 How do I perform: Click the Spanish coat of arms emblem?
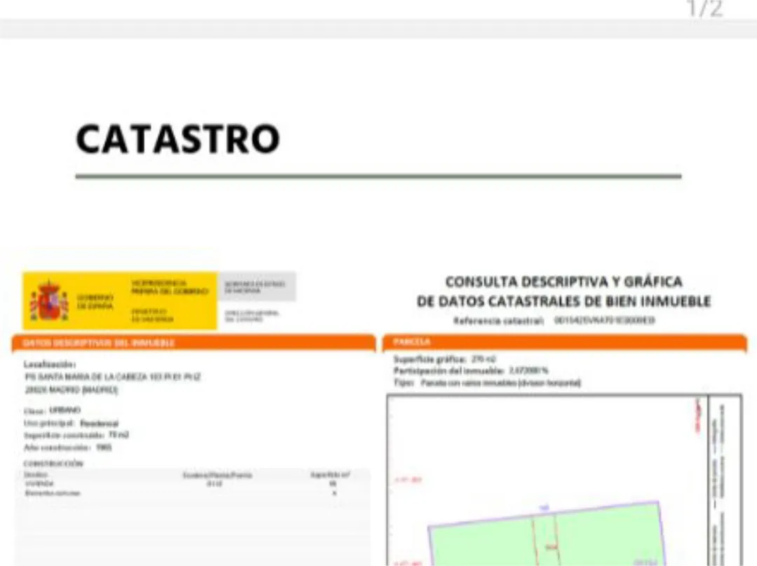point(48,301)
